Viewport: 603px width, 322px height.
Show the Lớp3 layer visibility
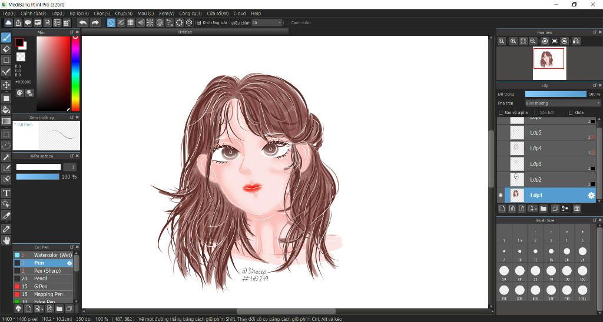[x=501, y=164]
